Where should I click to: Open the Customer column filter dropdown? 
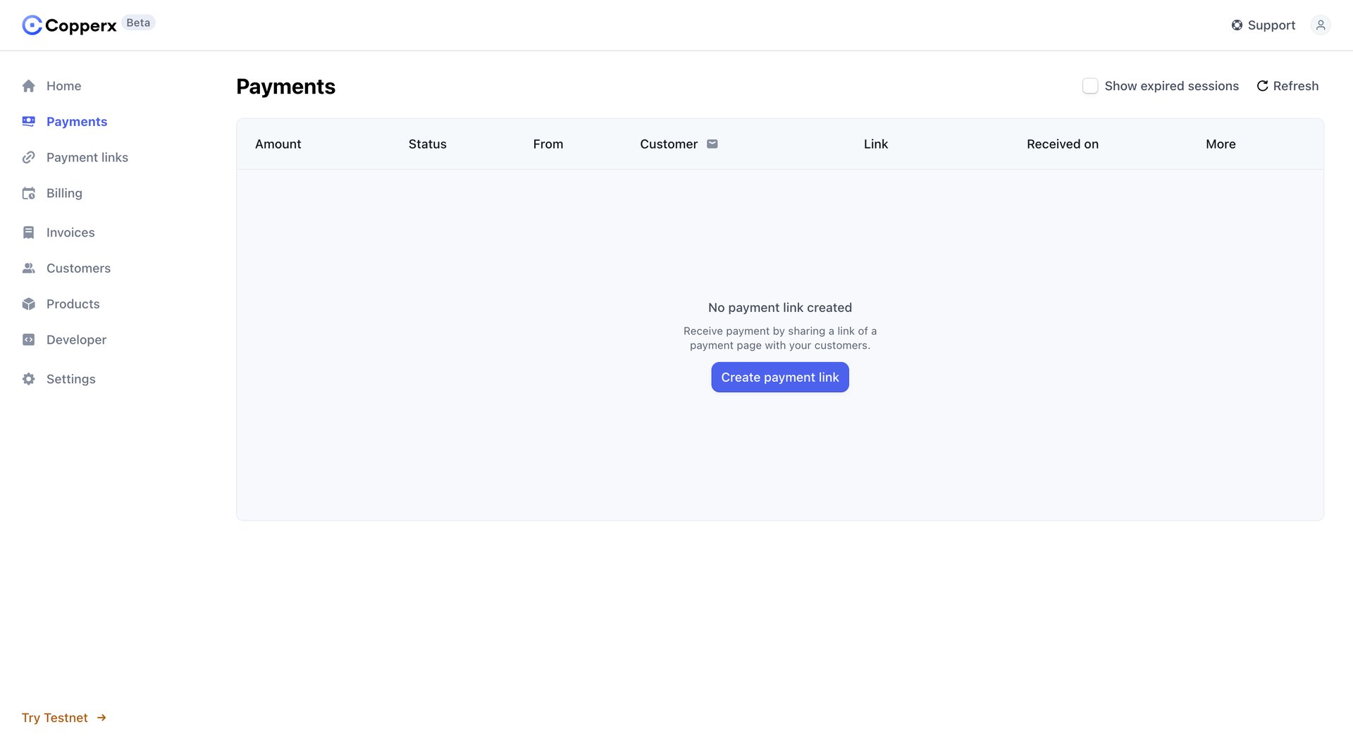tap(712, 144)
